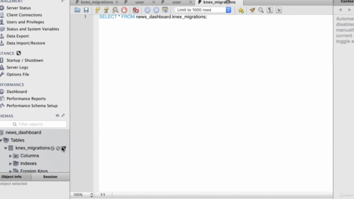Focus the Filter objects search field
Viewport: 354px width, 199px height.
(33, 124)
